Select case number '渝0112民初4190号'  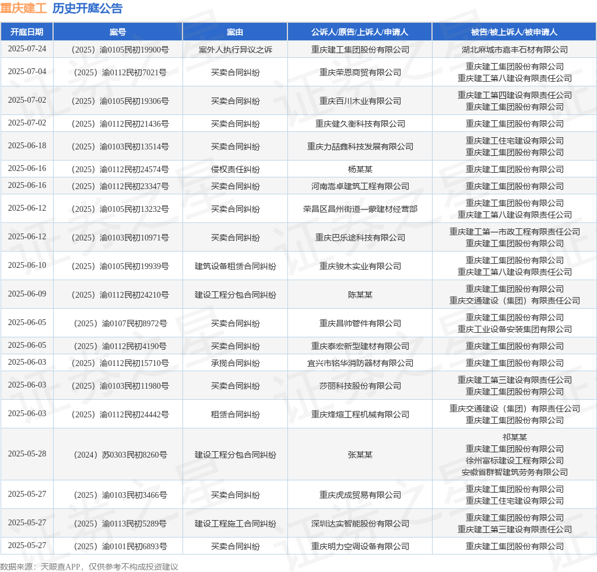click(x=134, y=346)
